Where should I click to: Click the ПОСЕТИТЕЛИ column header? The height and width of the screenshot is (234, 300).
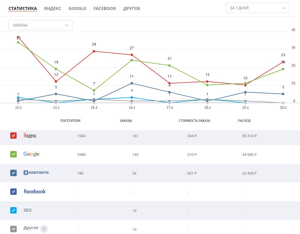point(70,121)
